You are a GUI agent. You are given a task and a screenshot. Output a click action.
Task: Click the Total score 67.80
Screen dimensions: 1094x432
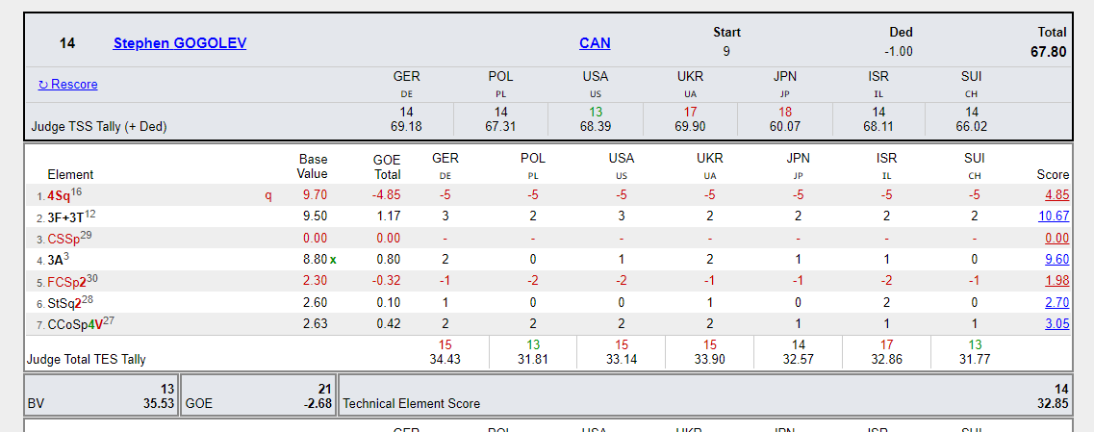(x=1048, y=52)
